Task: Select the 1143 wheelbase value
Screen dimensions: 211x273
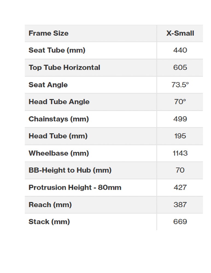Action: pyautogui.click(x=180, y=153)
